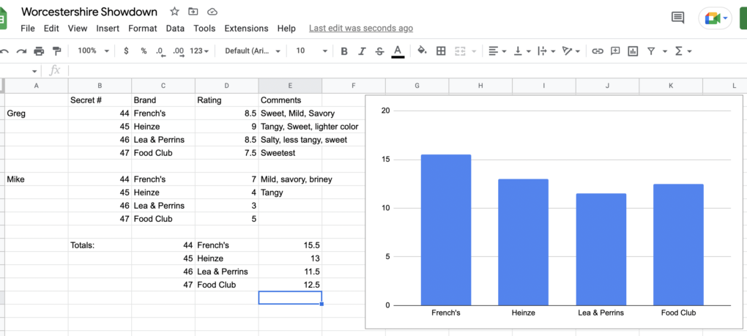Open the fill color bucket
This screenshot has height=336, width=747.
click(422, 51)
